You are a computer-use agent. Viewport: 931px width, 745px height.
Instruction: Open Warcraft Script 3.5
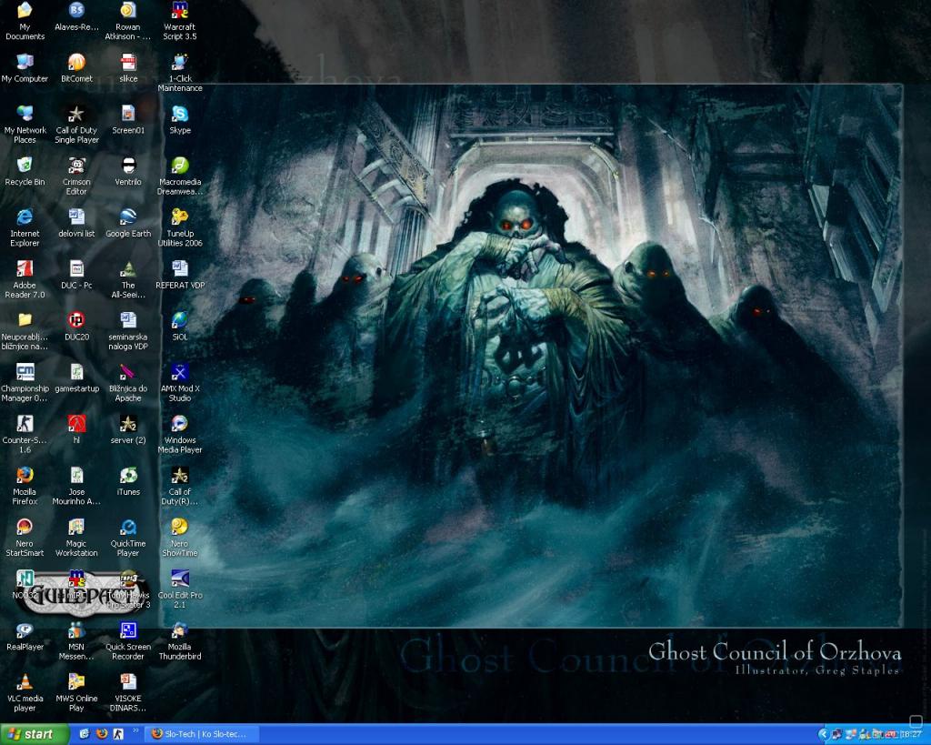(180, 21)
